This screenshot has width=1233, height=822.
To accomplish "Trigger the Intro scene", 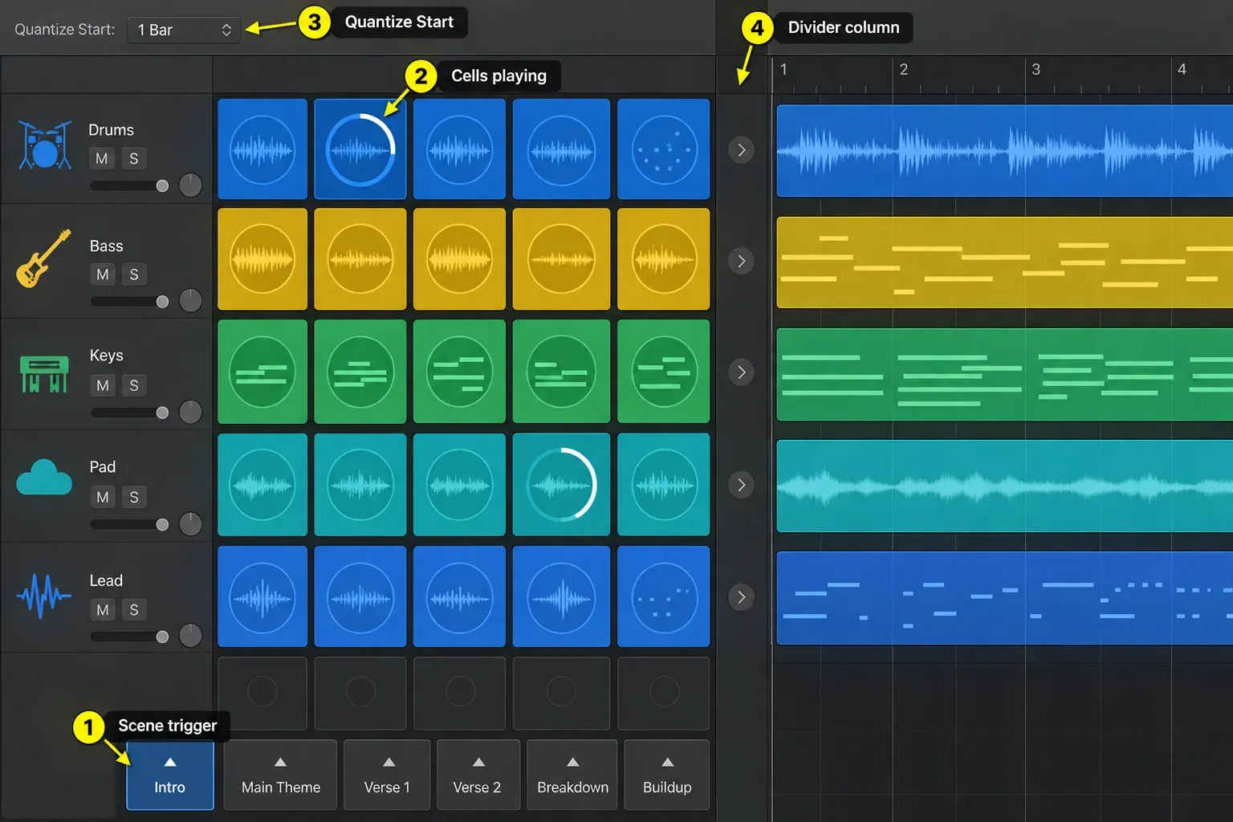I will (x=170, y=775).
